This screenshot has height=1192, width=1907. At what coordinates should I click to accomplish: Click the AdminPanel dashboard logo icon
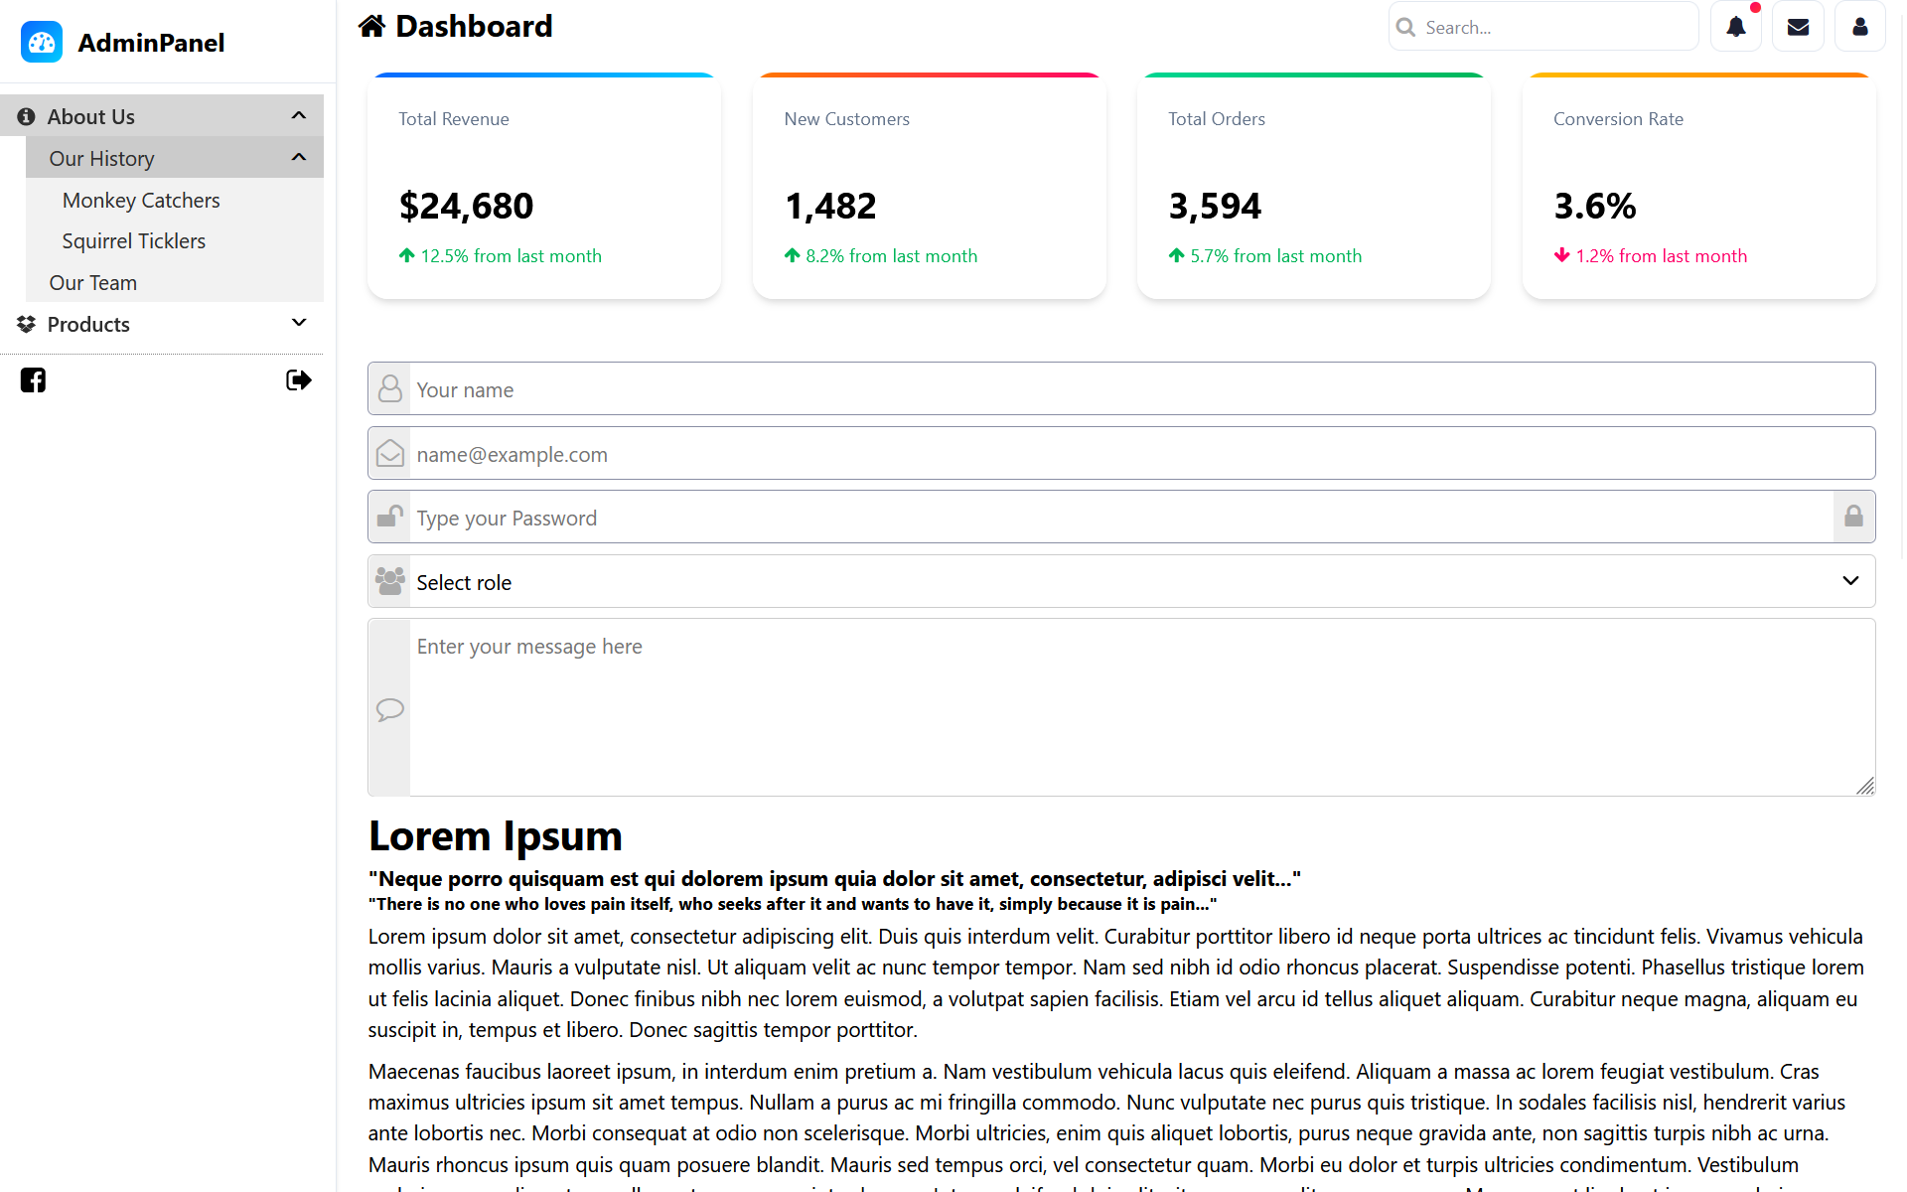[x=42, y=43]
